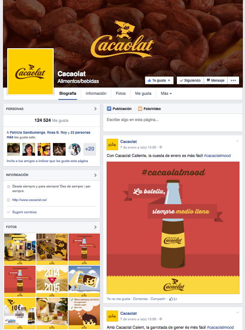
Task: Toggle the Siguiendo following button
Action: (190, 80)
